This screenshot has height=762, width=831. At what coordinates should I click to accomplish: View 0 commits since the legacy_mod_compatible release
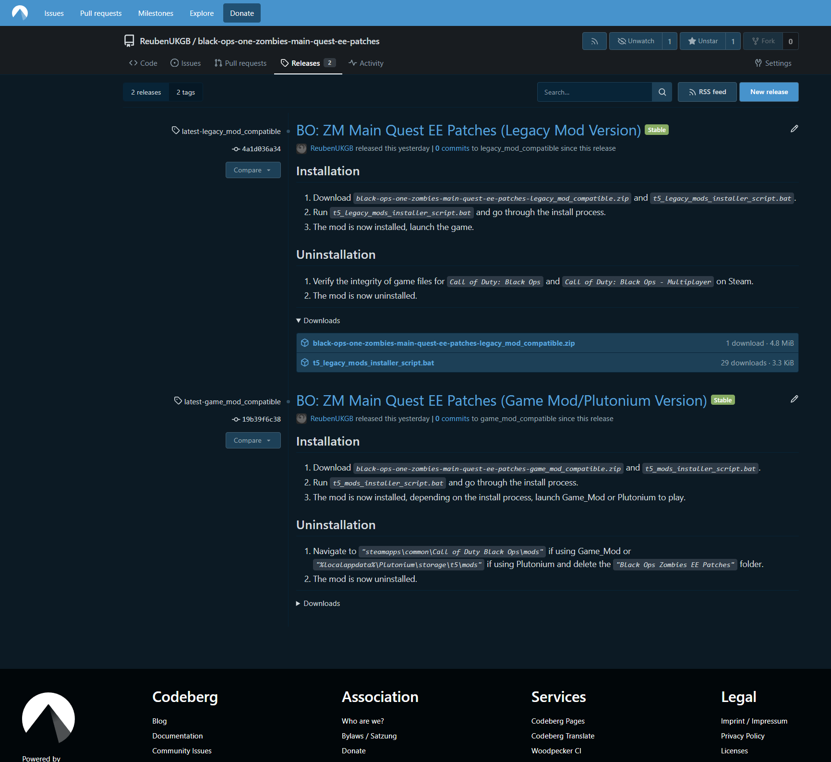pos(452,148)
